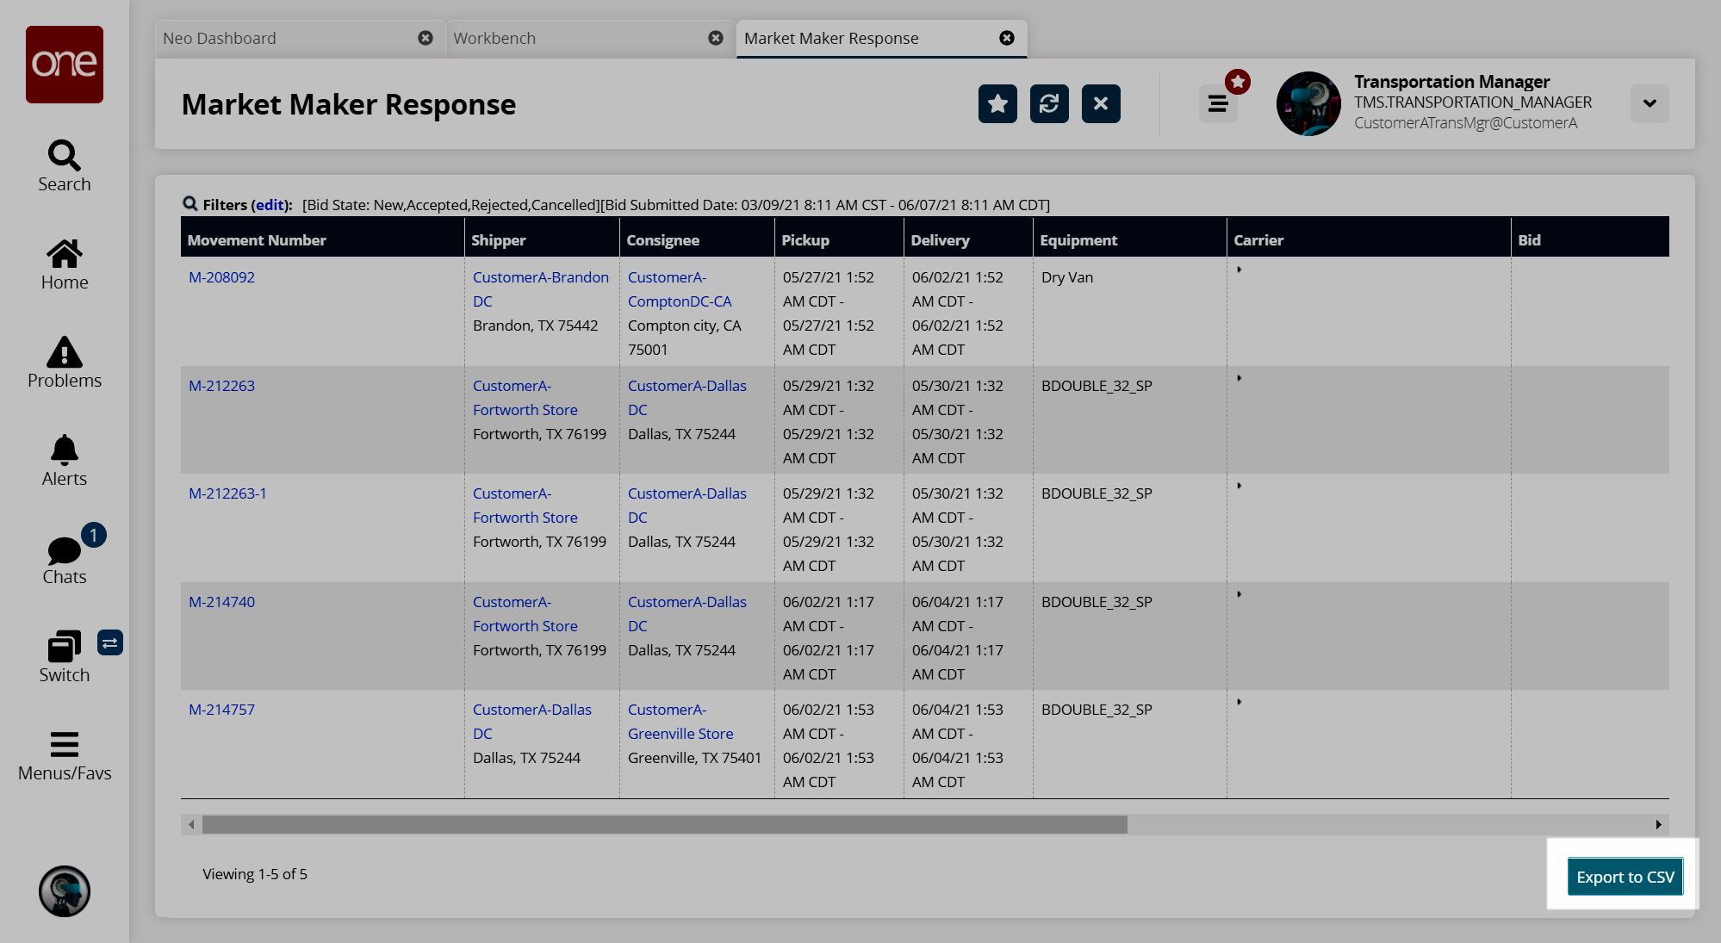Open the Search sidebar icon

pyautogui.click(x=64, y=165)
